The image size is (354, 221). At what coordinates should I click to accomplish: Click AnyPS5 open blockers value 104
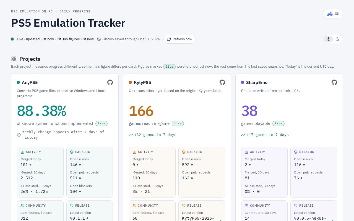point(74,191)
